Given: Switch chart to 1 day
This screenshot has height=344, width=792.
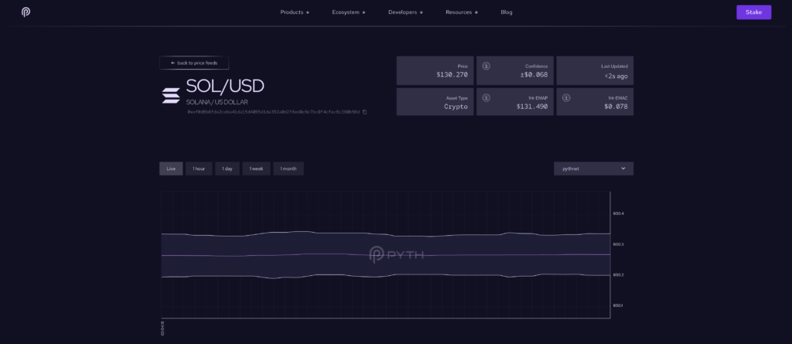Looking at the screenshot, I should click(x=227, y=169).
